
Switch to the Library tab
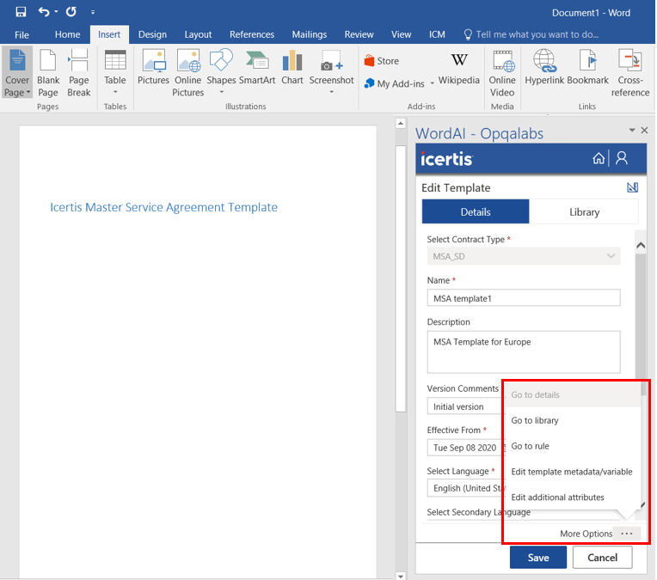coord(584,212)
